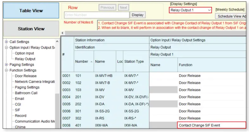Click relay name cell for row 0002
The height and width of the screenshot is (132, 249).
tap(163, 83)
